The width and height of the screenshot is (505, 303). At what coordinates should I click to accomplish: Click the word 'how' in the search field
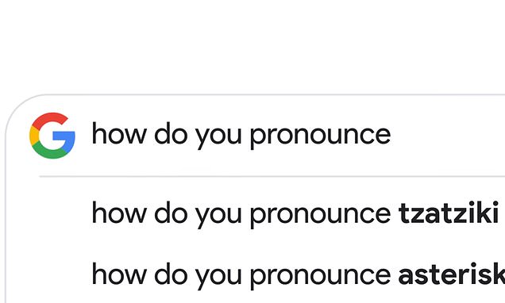click(119, 133)
